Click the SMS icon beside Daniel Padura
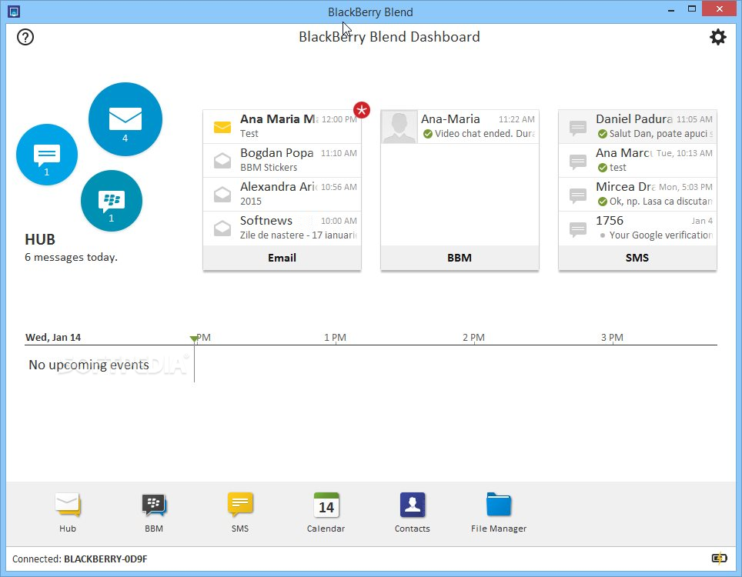 [578, 128]
